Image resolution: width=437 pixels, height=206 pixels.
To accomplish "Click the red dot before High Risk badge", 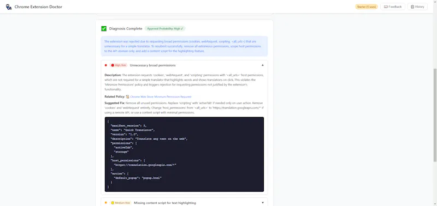I will click(x=105, y=65).
